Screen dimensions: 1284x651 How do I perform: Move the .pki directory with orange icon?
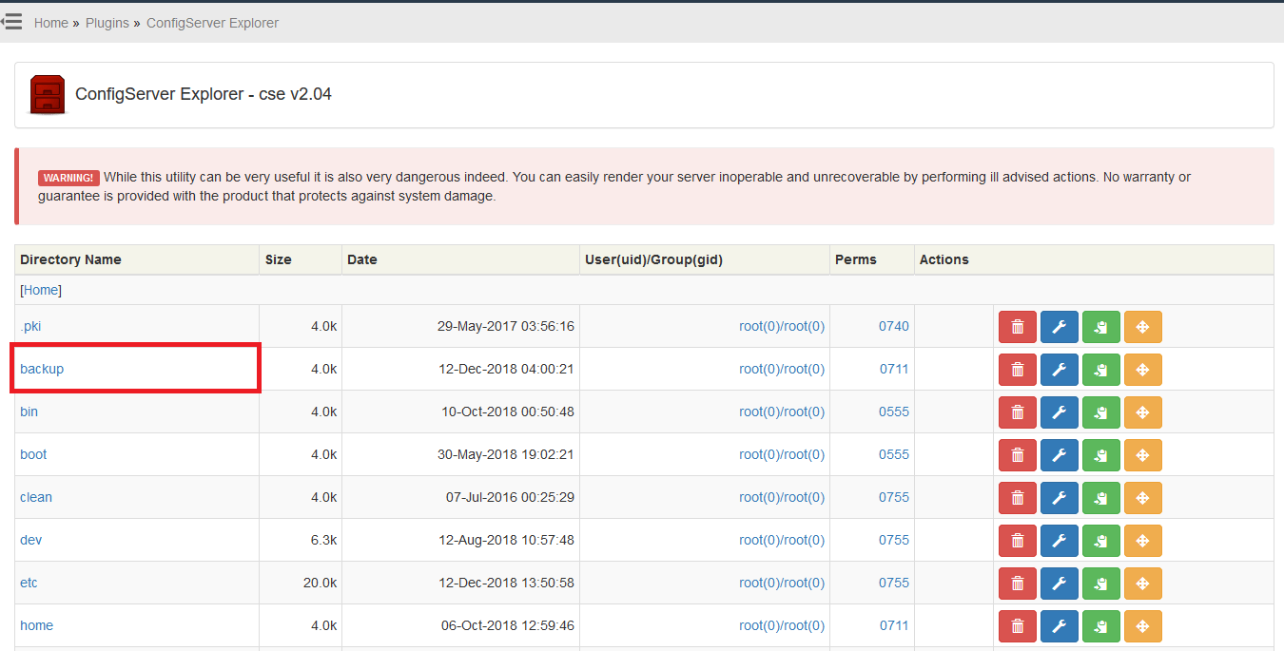tap(1143, 327)
